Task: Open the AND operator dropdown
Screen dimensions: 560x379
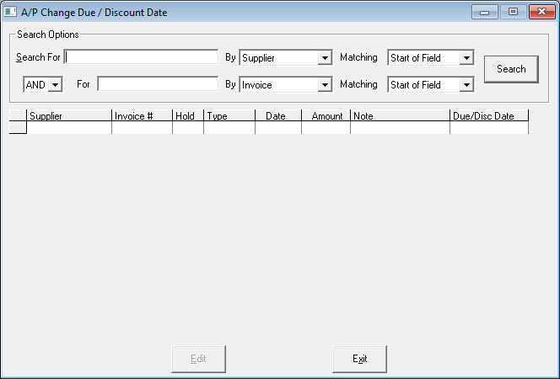Action: [x=55, y=85]
